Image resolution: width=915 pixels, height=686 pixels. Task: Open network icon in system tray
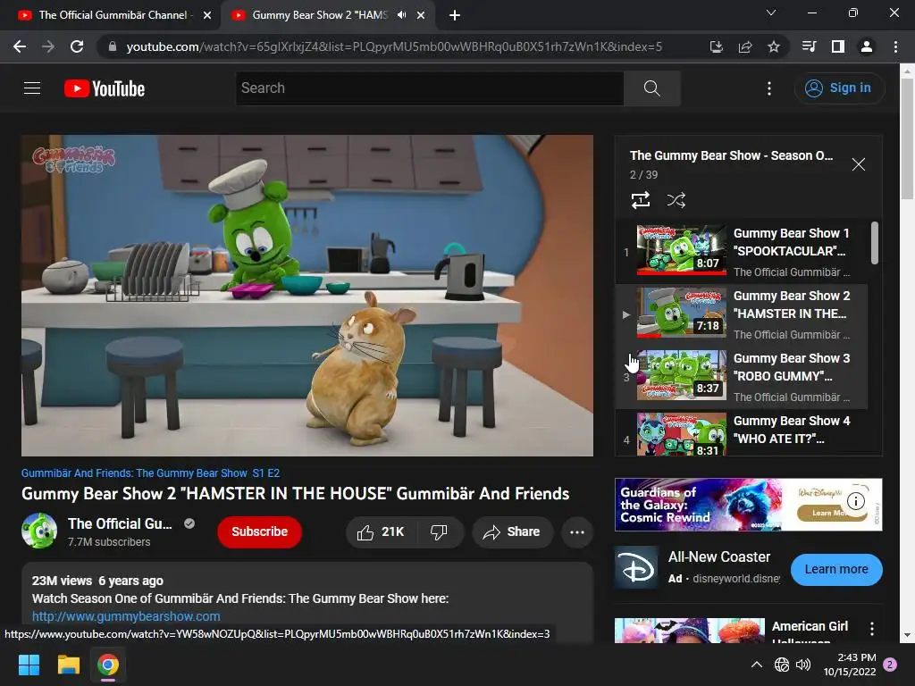click(x=781, y=665)
